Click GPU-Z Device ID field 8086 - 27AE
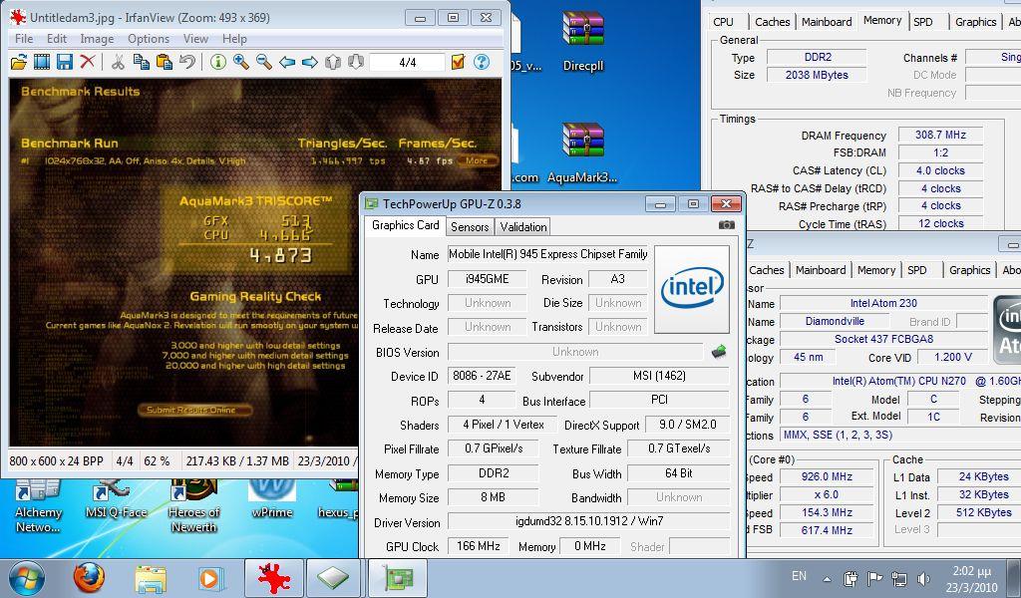The image size is (1021, 598). click(482, 376)
